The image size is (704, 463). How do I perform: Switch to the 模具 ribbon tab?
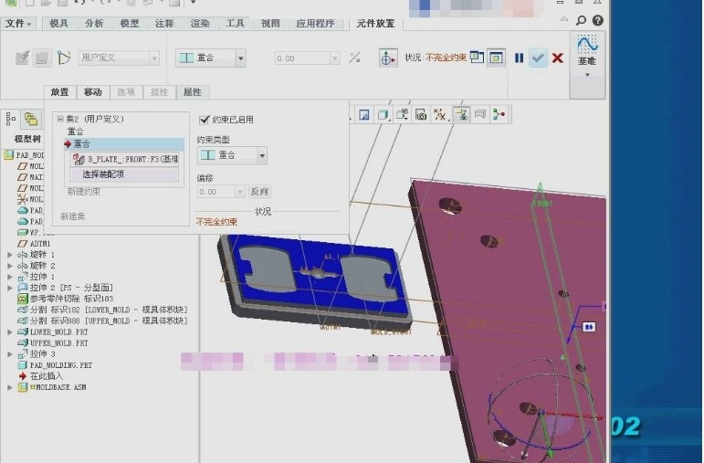tap(58, 24)
